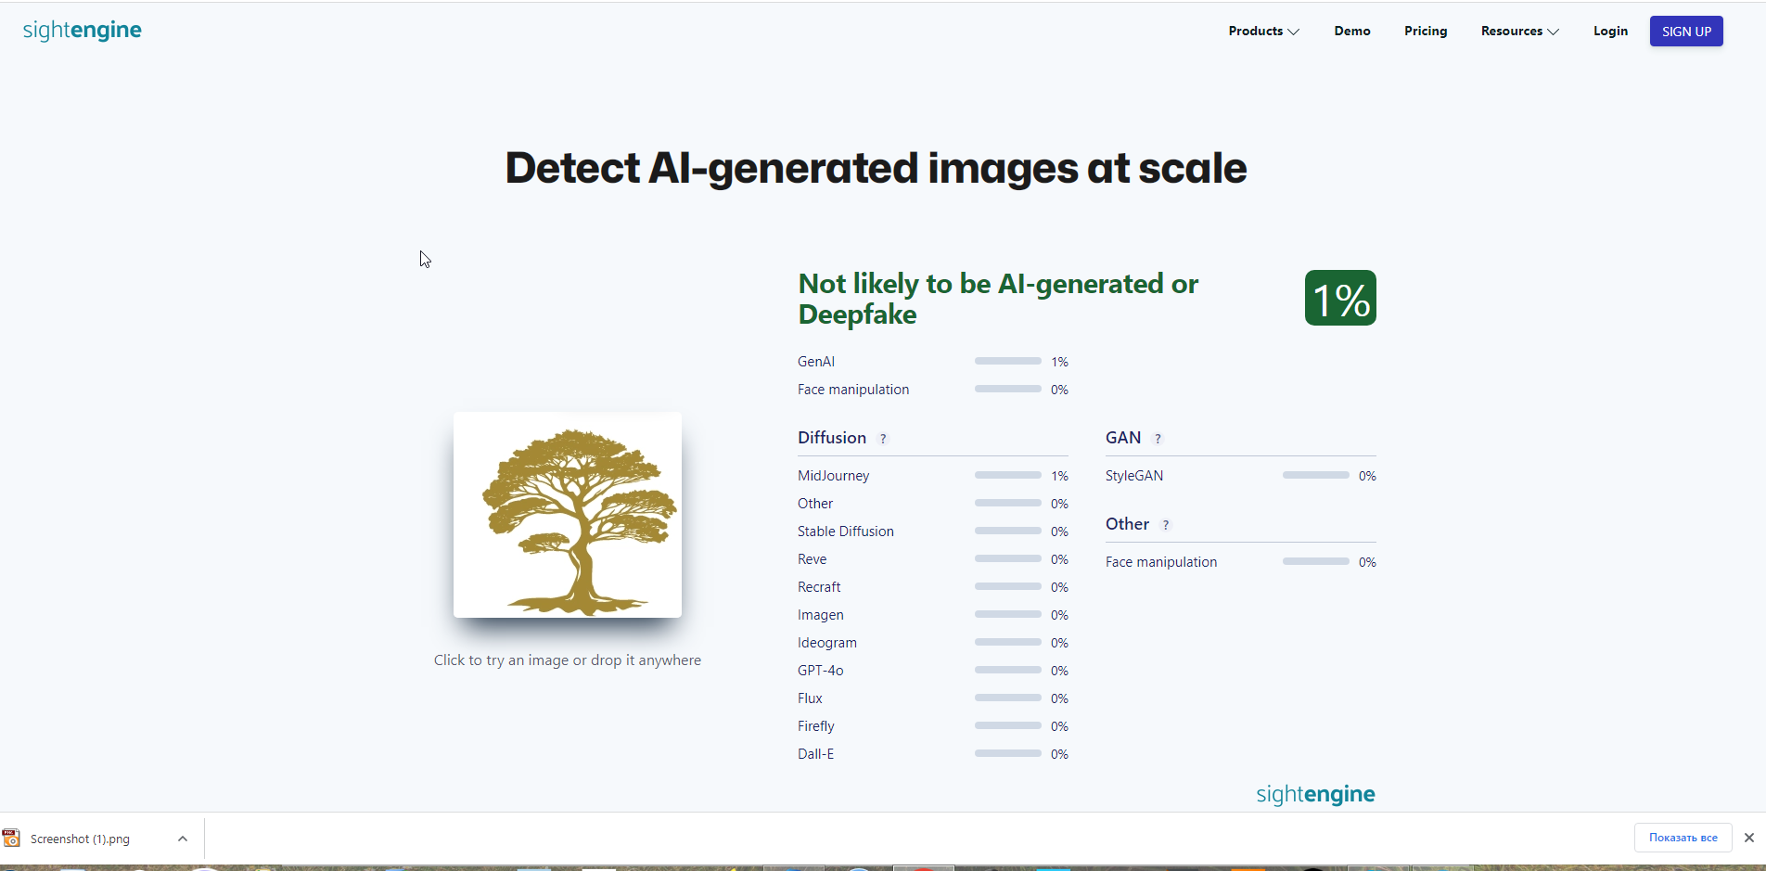Click the SIGN UP button
Screen dimensions: 1766x871
click(1686, 32)
